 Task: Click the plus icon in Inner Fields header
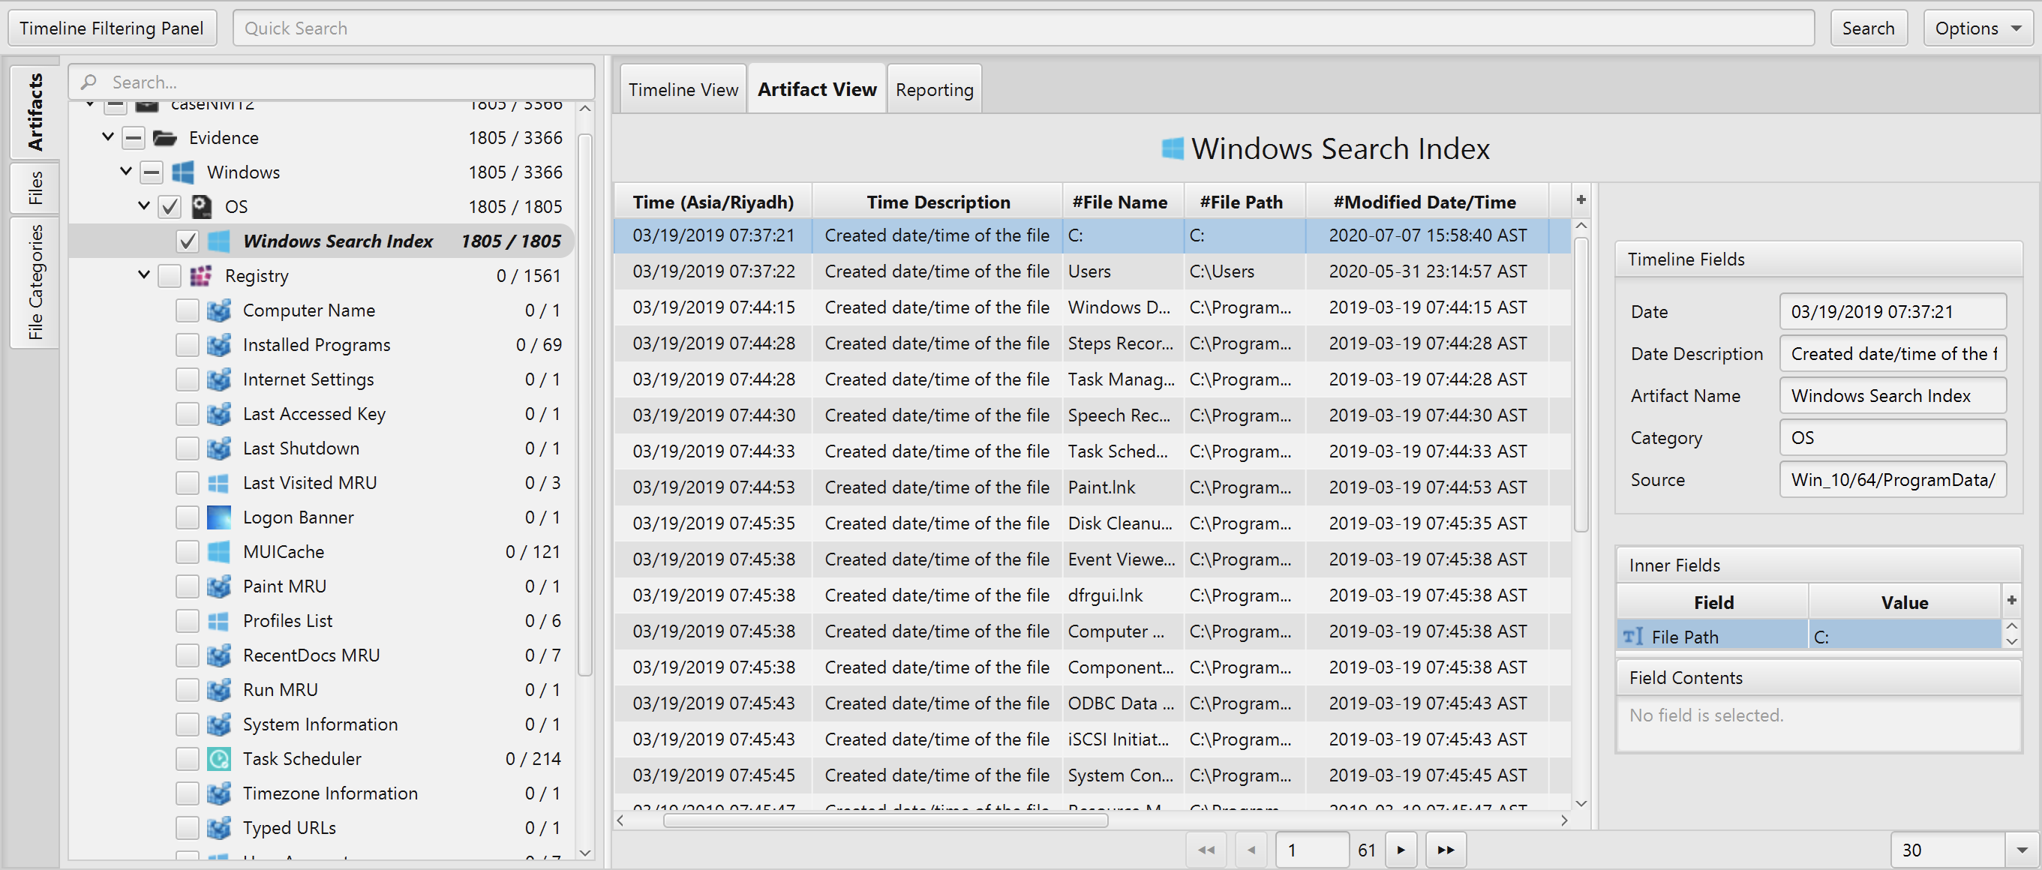2011,601
